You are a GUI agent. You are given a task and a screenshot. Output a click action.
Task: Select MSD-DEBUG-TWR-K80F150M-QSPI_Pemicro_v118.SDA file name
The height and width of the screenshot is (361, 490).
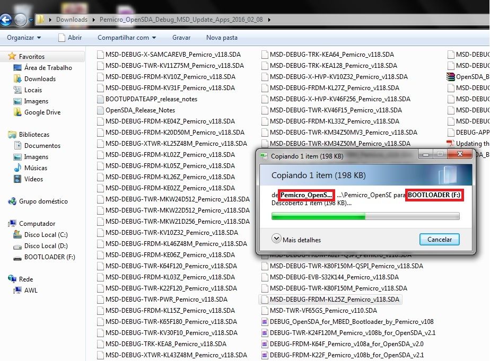point(346,266)
